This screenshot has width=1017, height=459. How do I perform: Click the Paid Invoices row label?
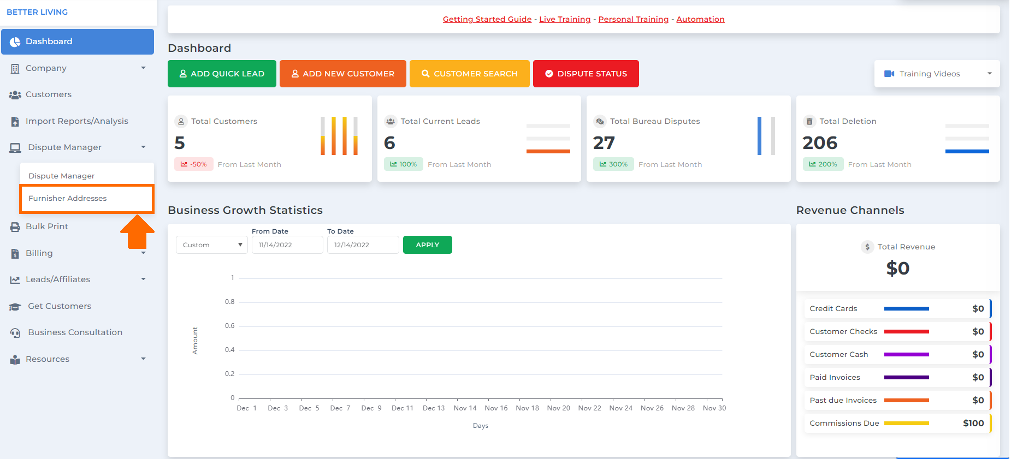click(x=835, y=378)
